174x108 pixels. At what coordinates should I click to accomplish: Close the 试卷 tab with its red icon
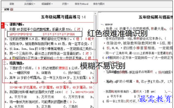11,9
